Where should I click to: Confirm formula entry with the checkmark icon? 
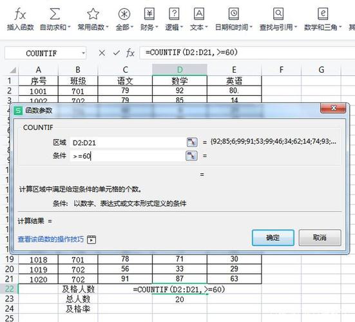point(117,53)
